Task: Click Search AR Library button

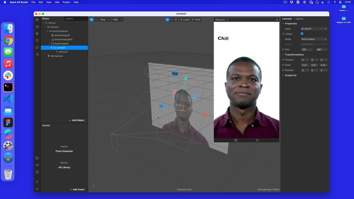Action: [x=64, y=167]
